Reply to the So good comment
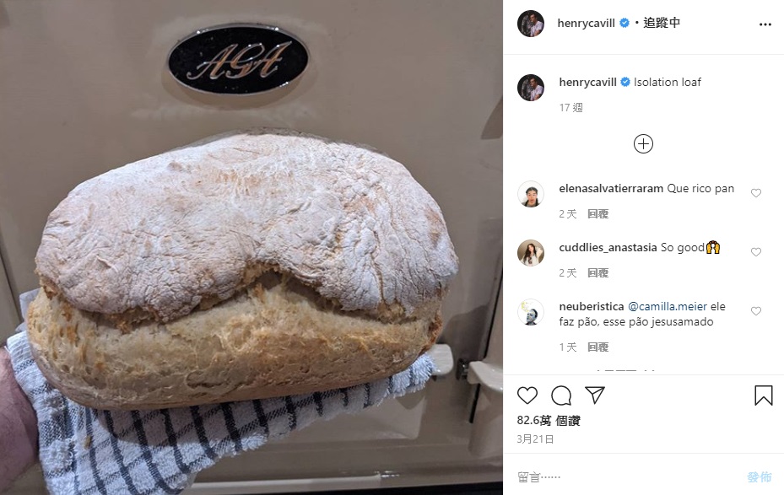784x495 pixels. [597, 272]
